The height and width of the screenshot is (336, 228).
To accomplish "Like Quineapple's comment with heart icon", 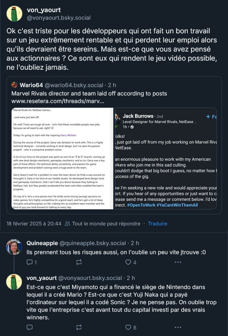I will point(131,262).
